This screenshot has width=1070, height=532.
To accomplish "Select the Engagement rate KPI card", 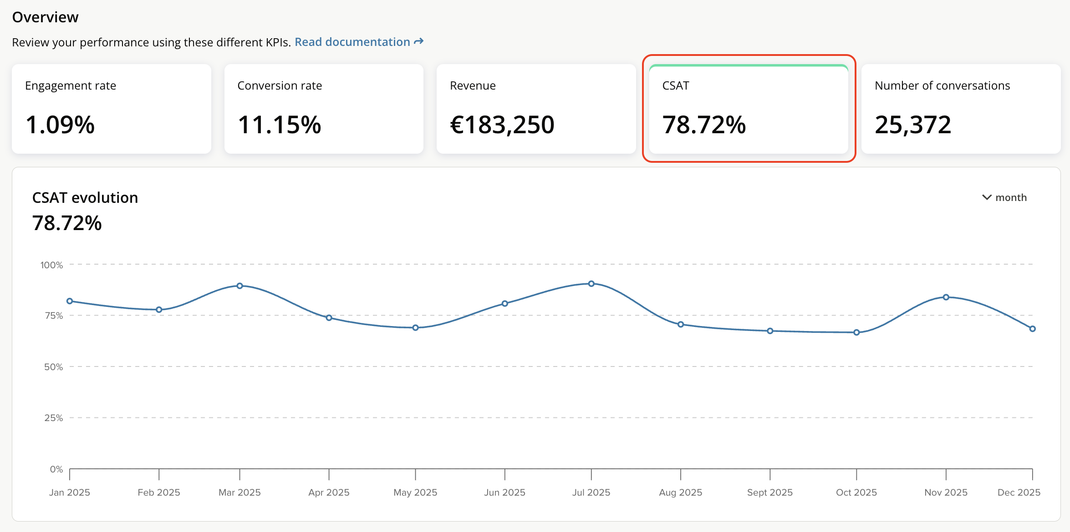I will pyautogui.click(x=111, y=109).
